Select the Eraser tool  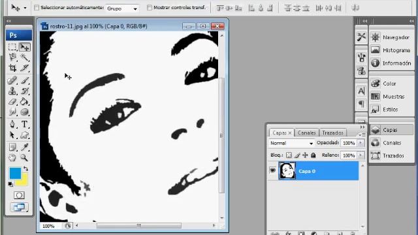12,102
